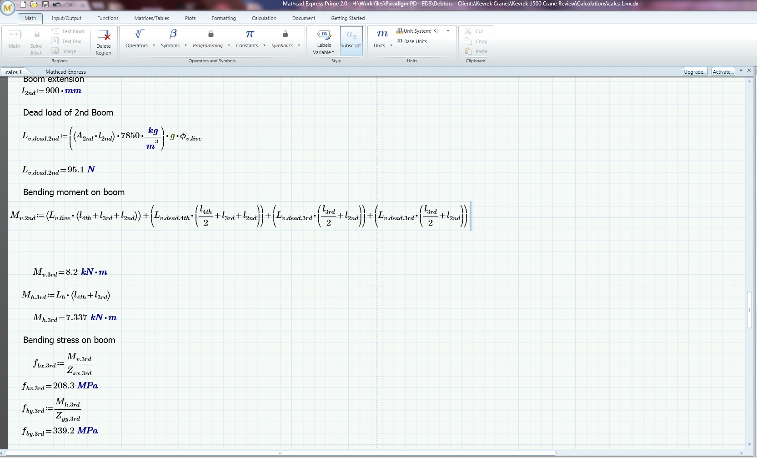757x458 pixels.
Task: Open the Plots ribbon tab
Action: (191, 18)
